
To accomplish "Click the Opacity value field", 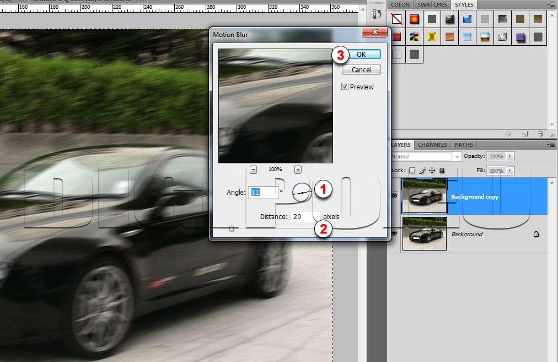I will click(x=496, y=156).
